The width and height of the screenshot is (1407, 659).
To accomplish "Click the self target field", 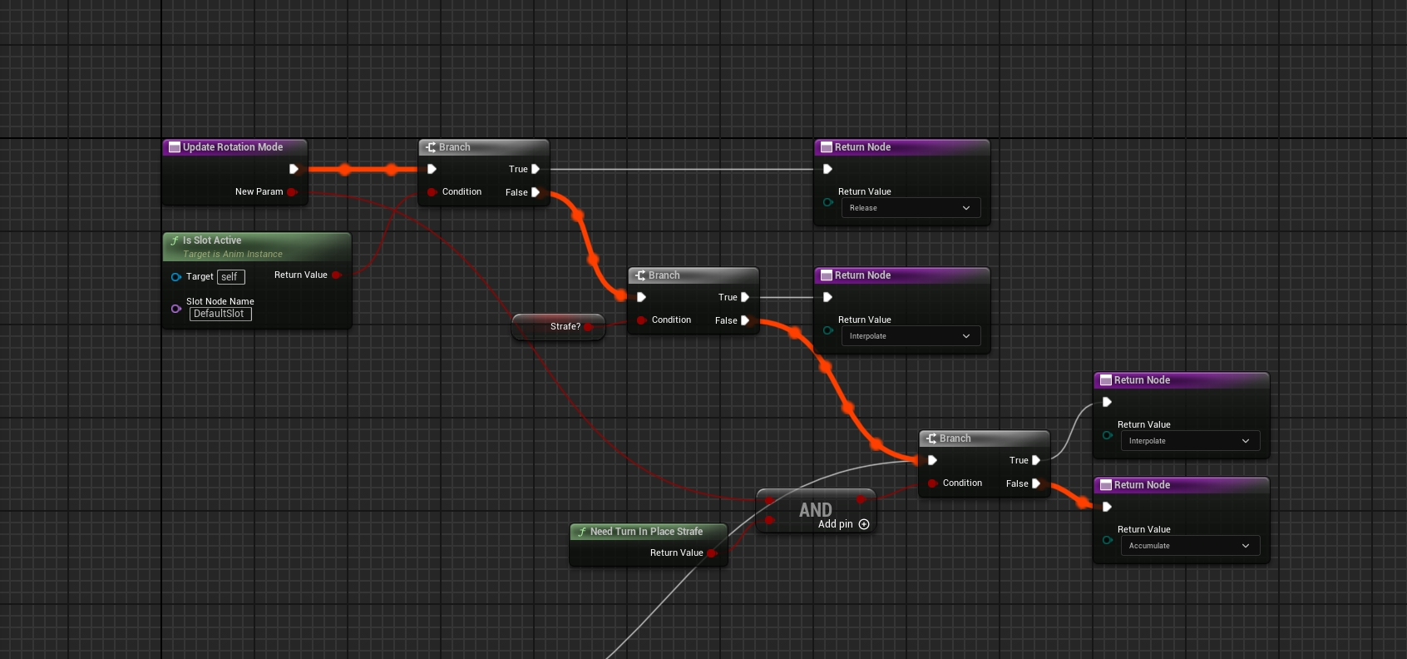I will (230, 277).
